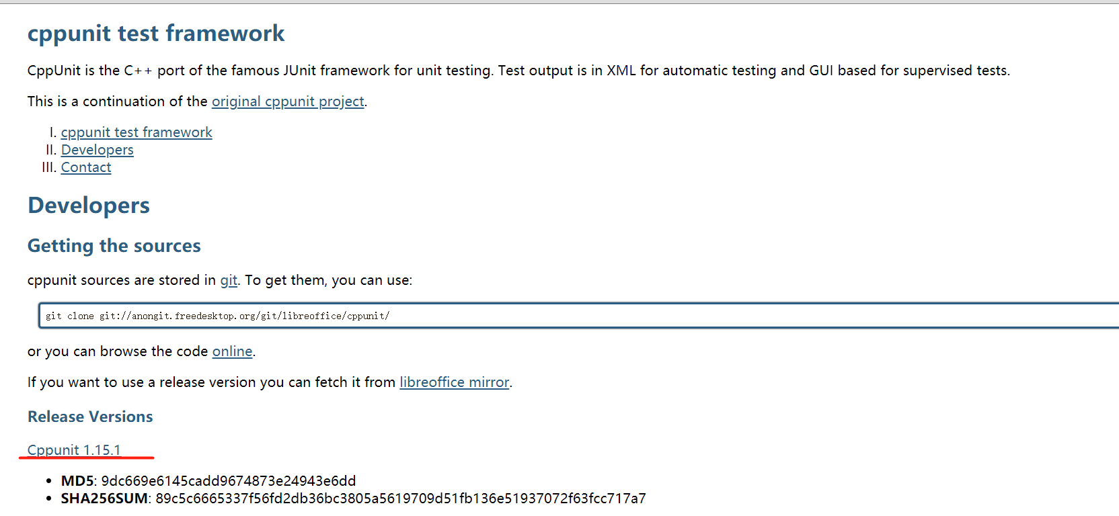Click the CppUnit JUnit port description paragraph
The width and height of the screenshot is (1119, 516).
point(518,71)
